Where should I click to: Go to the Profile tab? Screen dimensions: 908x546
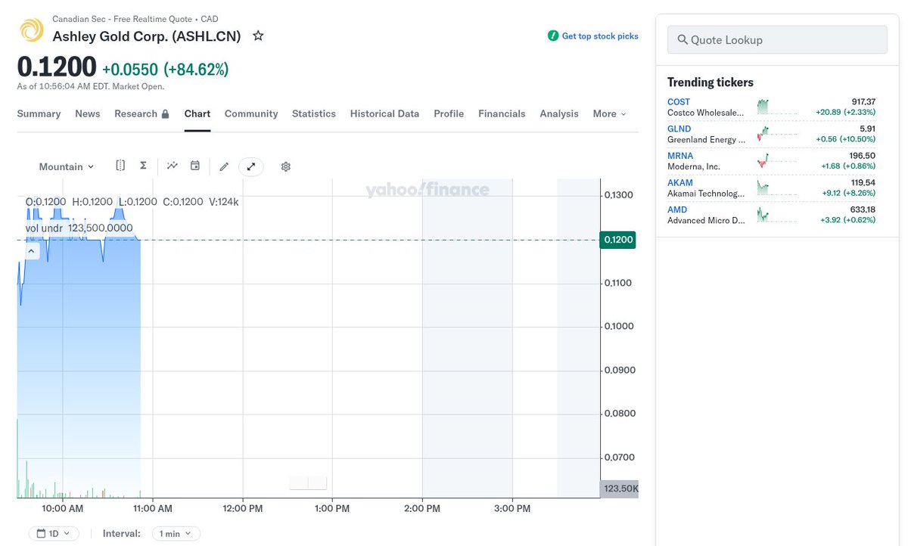(449, 113)
